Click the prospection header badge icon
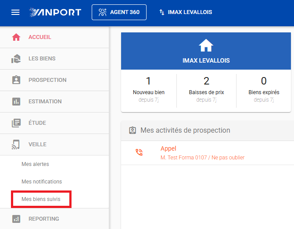This screenshot has width=294, height=229. [x=133, y=130]
